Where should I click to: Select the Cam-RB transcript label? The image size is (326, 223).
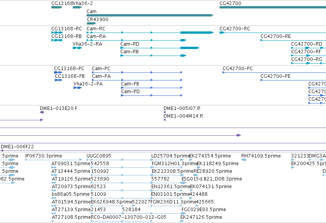pyautogui.click(x=129, y=52)
